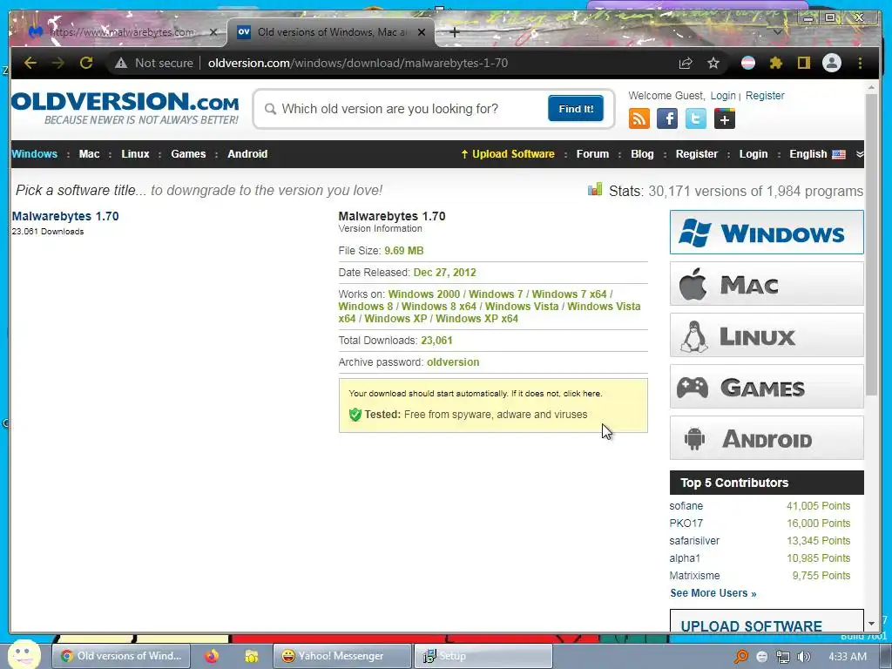
Task: Open the Facebook icon
Action: point(666,118)
